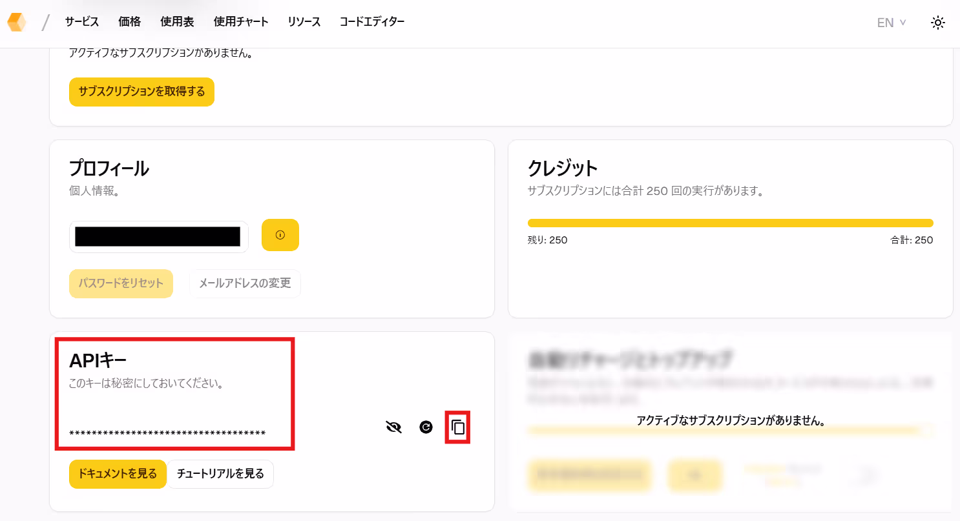Click the masked API key asterisks
This screenshot has width=960, height=521.
167,433
